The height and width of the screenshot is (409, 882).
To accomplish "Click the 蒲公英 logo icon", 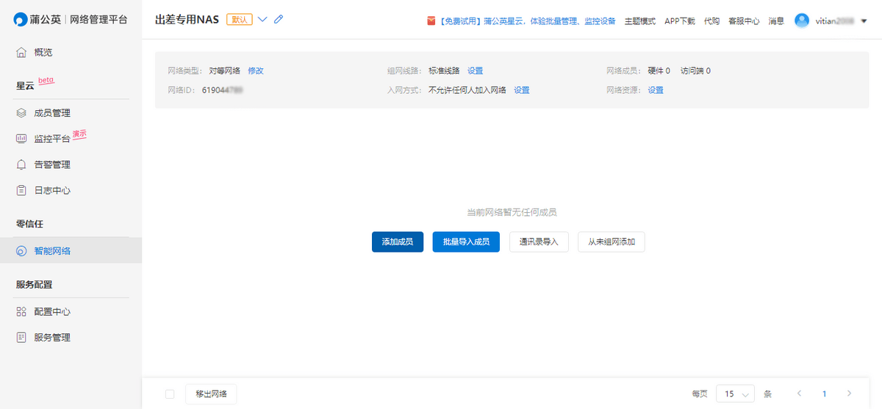I will [x=22, y=20].
